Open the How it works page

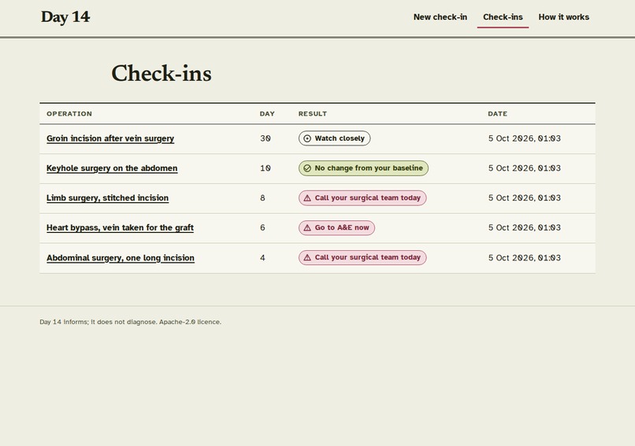point(564,17)
